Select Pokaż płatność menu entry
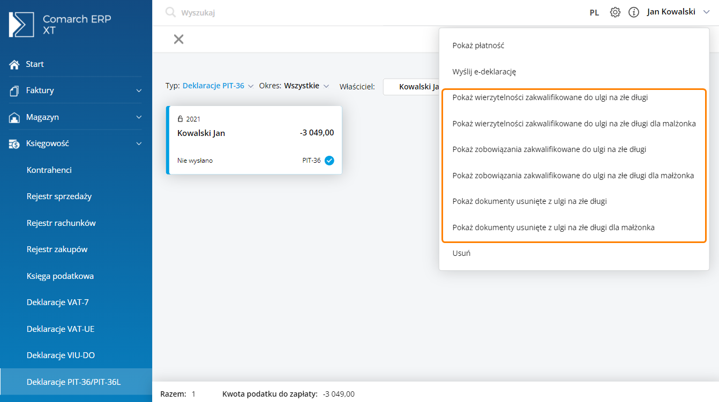This screenshot has height=402, width=719. (x=478, y=45)
